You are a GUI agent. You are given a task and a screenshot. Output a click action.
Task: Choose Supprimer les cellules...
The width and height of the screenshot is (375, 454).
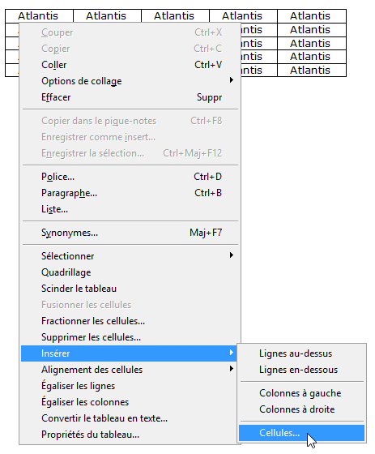pyautogui.click(x=130, y=337)
